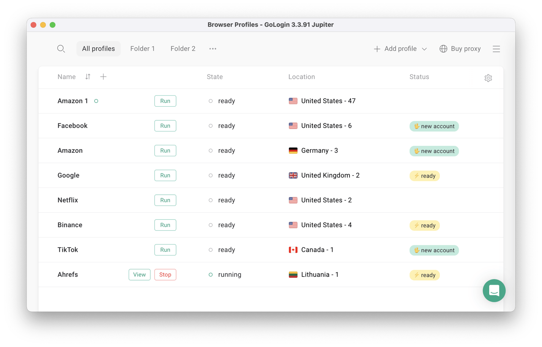The image size is (542, 347).
Task: Click Canada - 1 location
Action: coord(317,250)
